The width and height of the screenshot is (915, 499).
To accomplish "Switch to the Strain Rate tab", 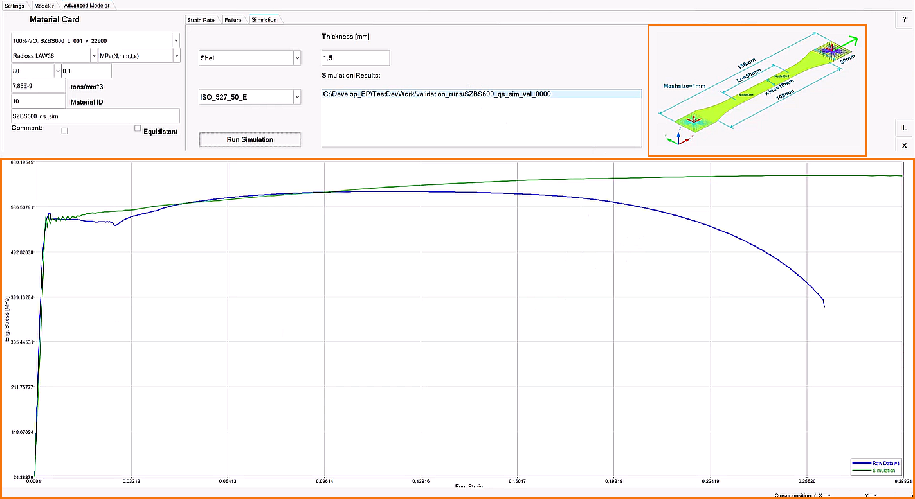I will [201, 19].
